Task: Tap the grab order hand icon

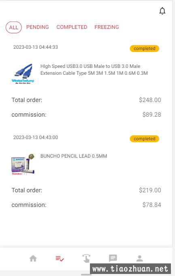Action: pos(86,259)
